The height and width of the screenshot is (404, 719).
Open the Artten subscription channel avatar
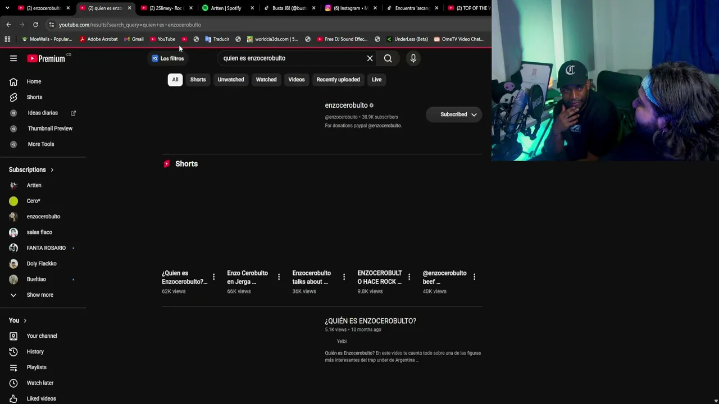point(13,185)
